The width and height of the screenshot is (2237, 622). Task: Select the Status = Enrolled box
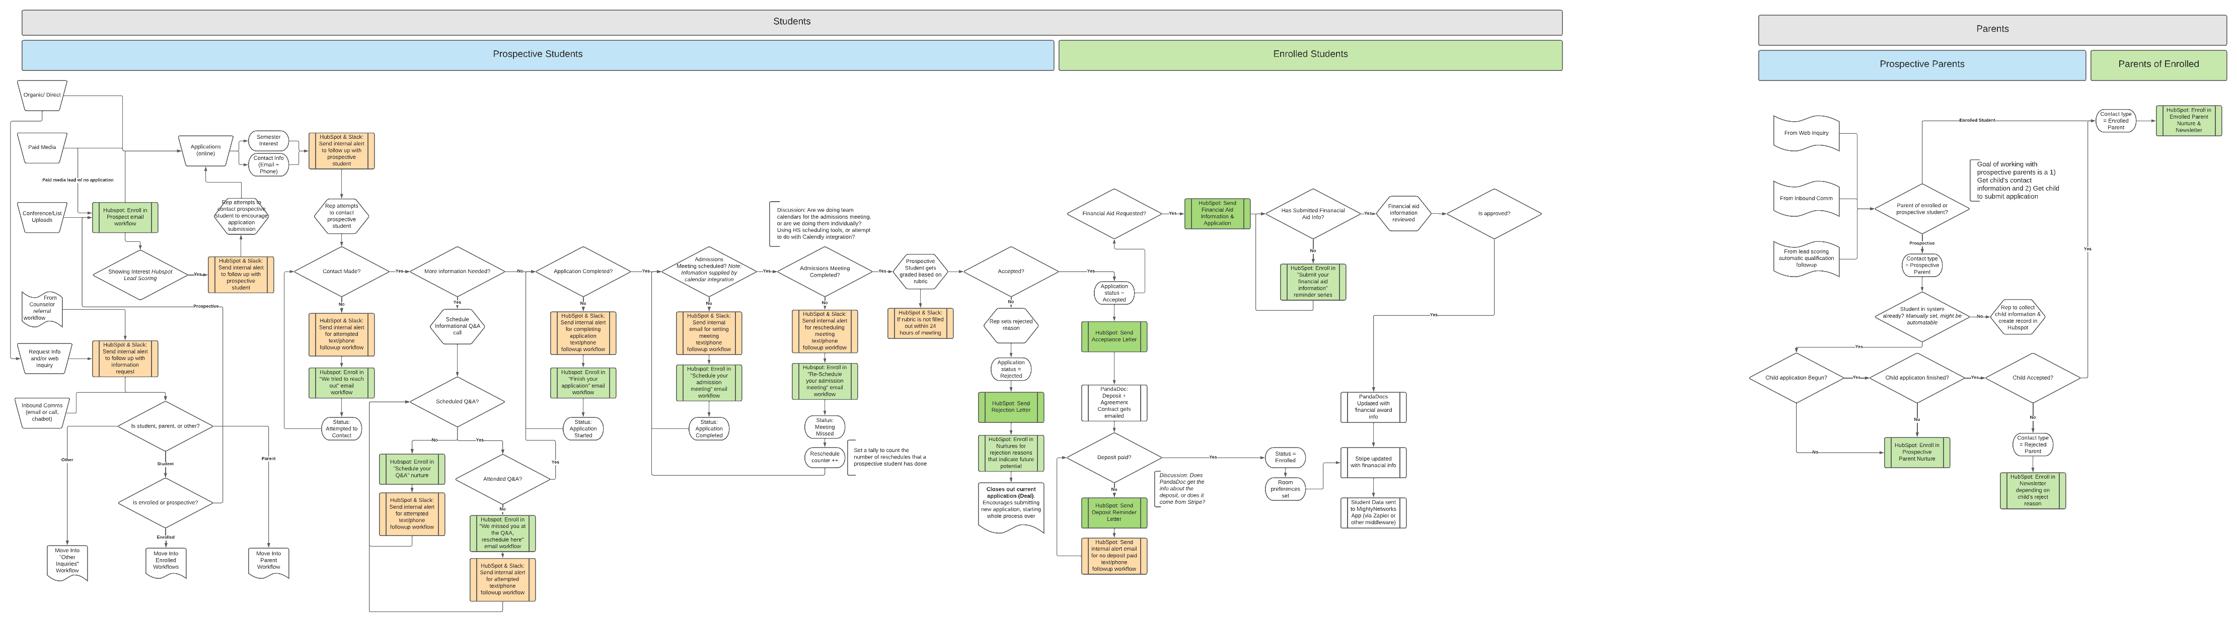click(x=1285, y=457)
